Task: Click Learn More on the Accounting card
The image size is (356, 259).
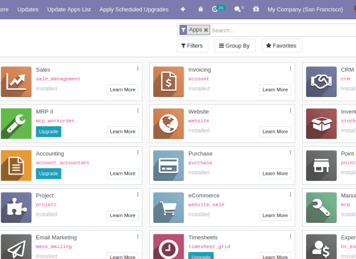Action: [123, 174]
